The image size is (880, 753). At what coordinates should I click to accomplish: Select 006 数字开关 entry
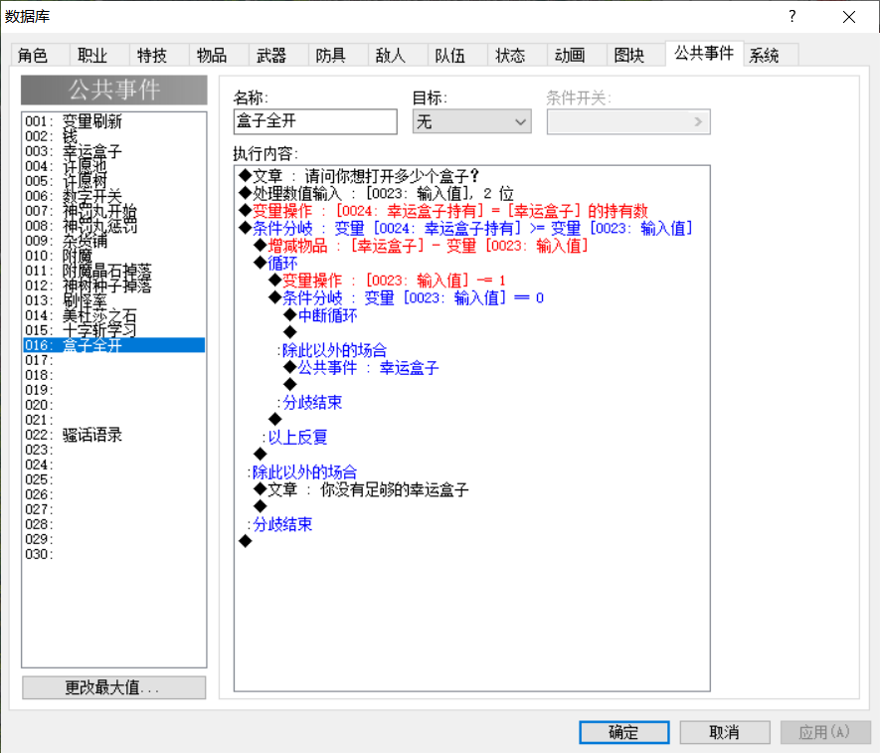tap(114, 196)
